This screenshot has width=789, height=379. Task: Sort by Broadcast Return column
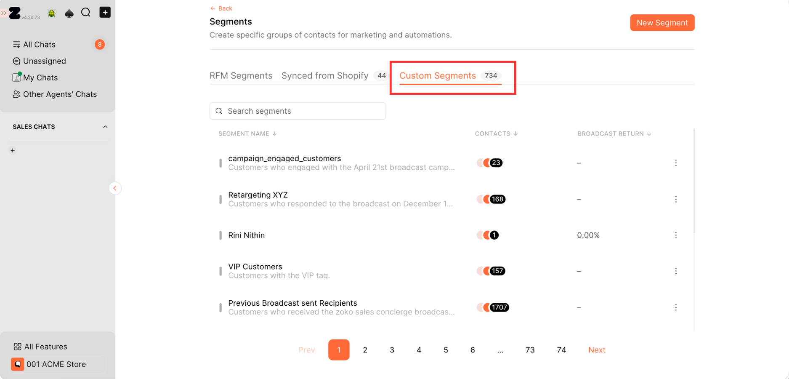[614, 133]
